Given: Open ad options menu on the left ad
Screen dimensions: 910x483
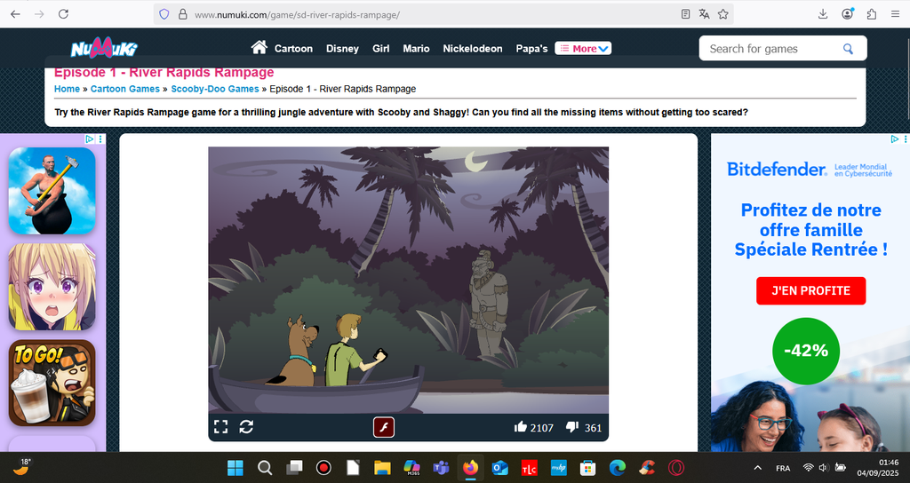Looking at the screenshot, I should point(100,139).
